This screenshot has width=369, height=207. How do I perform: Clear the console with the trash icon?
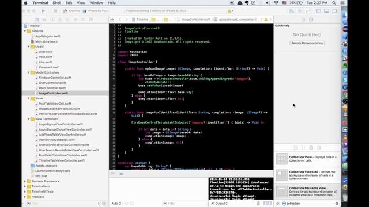click(258, 203)
